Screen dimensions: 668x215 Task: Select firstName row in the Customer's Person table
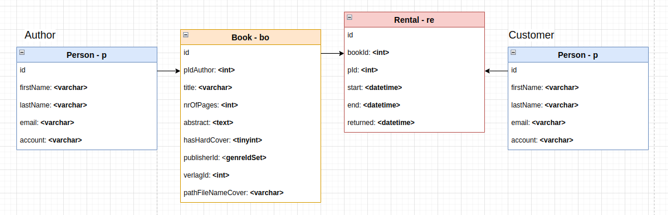(x=578, y=88)
